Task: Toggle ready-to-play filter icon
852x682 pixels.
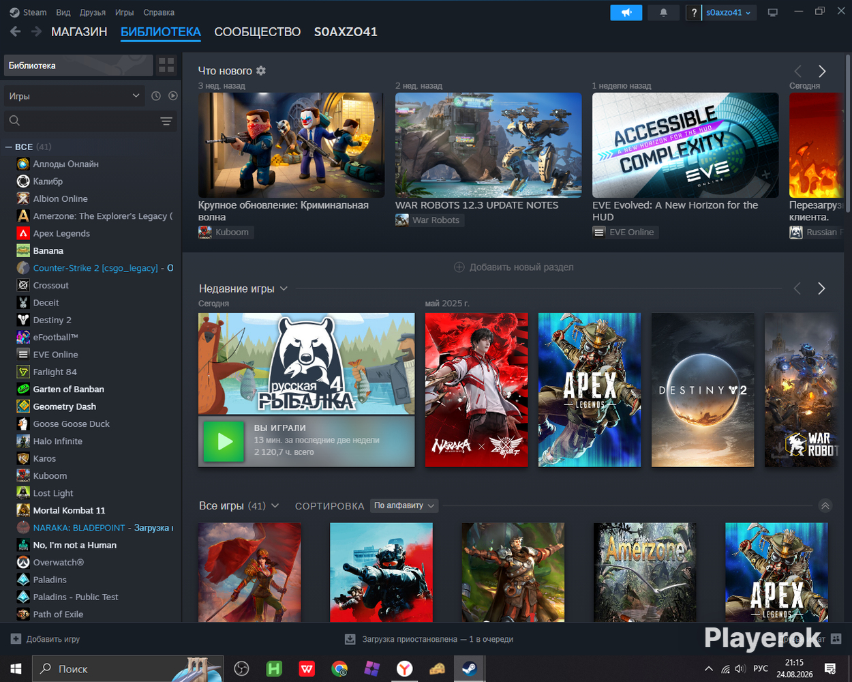Action: 173,96
